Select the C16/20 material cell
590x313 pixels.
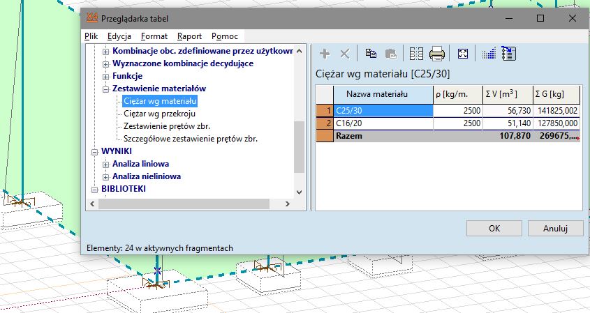pyautogui.click(x=382, y=123)
